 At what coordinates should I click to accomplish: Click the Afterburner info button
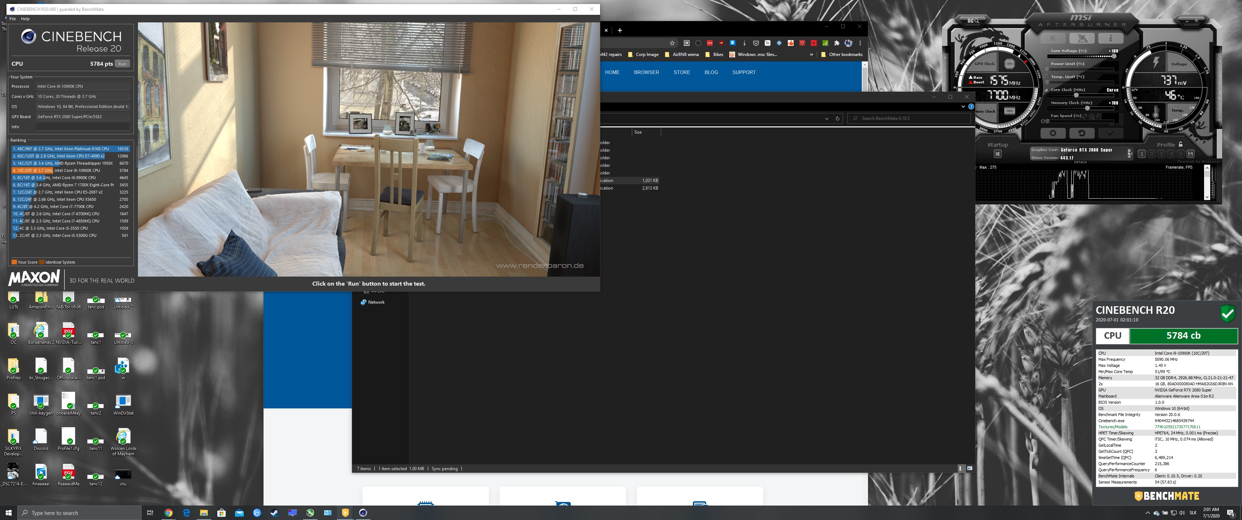pyautogui.click(x=1111, y=38)
